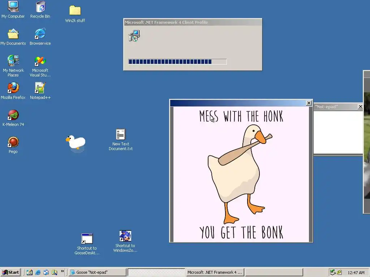Click the 'YOU GET THE BONK' text
Image resolution: width=370 pixels, height=277 pixels.
tap(241, 232)
